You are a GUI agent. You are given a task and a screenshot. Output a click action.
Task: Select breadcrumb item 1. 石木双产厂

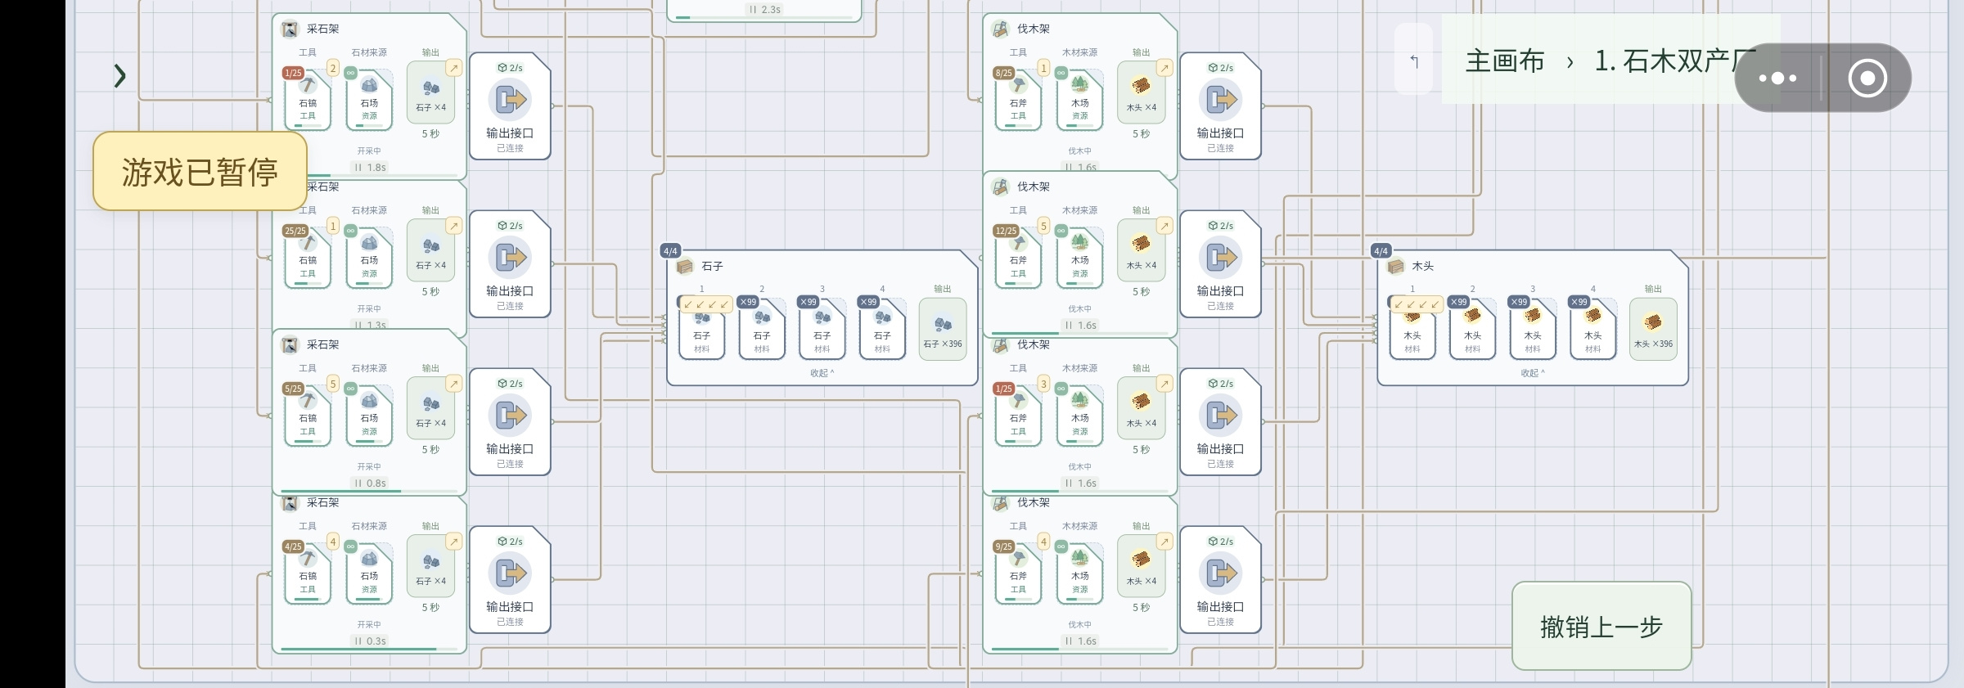point(1674,61)
